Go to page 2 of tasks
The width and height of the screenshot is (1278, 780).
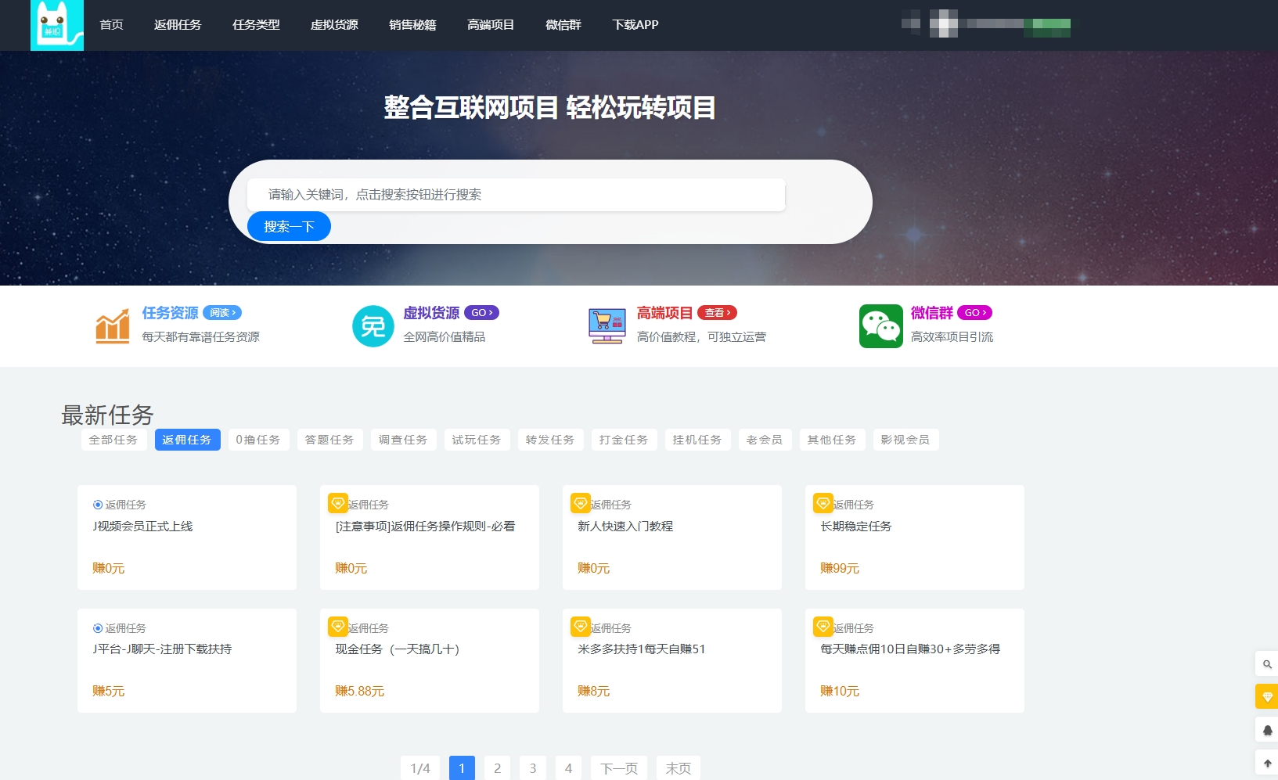(x=497, y=768)
